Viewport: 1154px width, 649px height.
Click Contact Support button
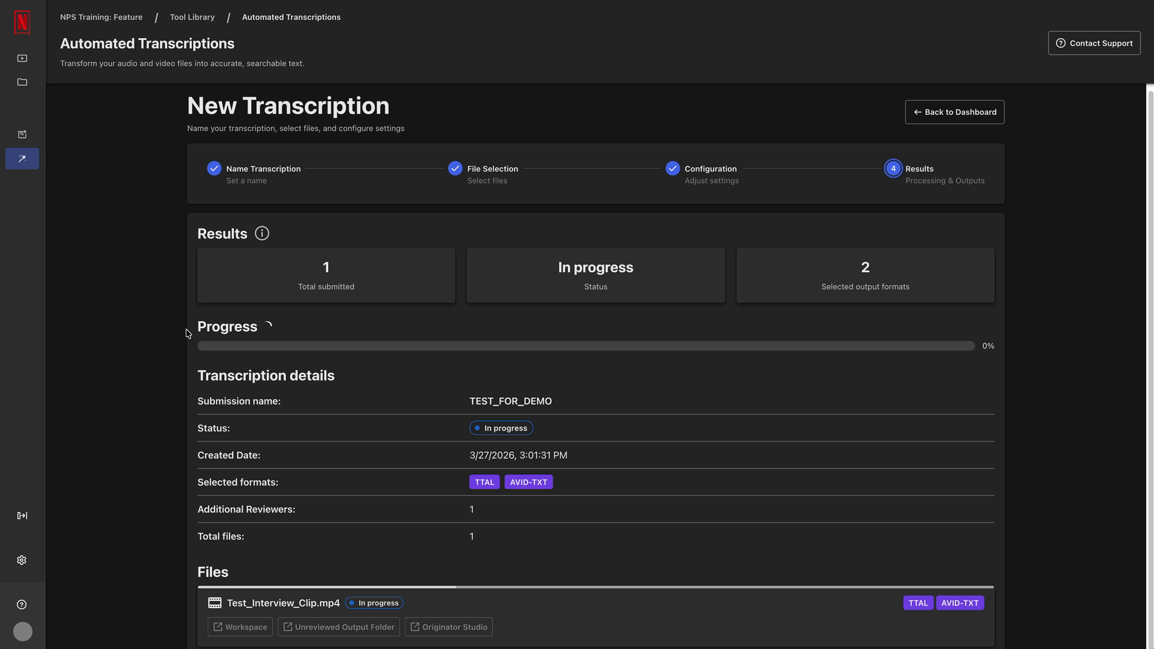[1094, 43]
